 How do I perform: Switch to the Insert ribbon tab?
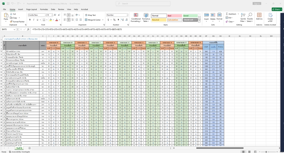pos(20,9)
